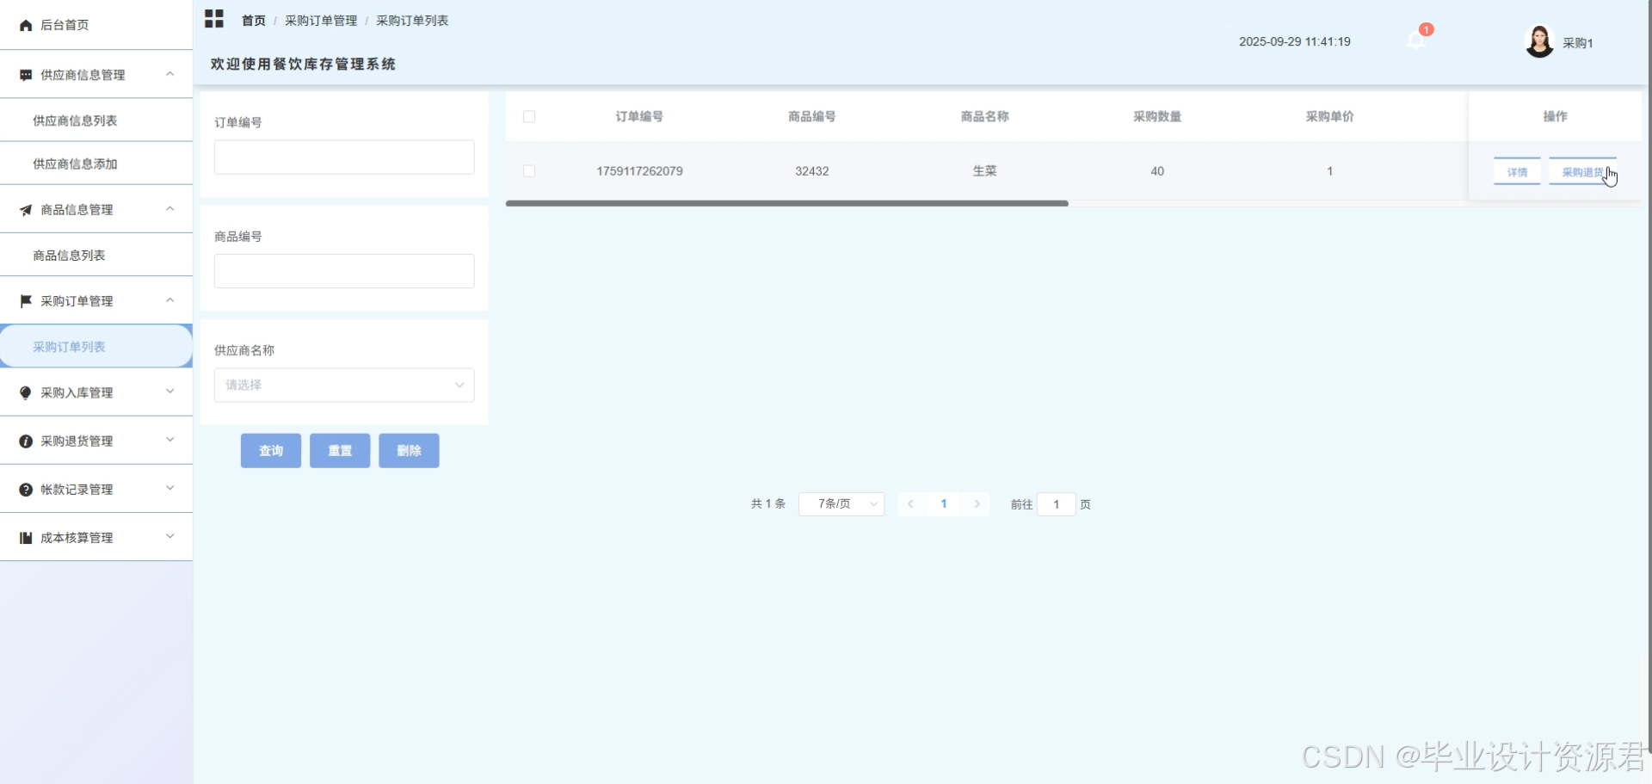Click the 订单编号 column header
The height and width of the screenshot is (784, 1652).
639,117
